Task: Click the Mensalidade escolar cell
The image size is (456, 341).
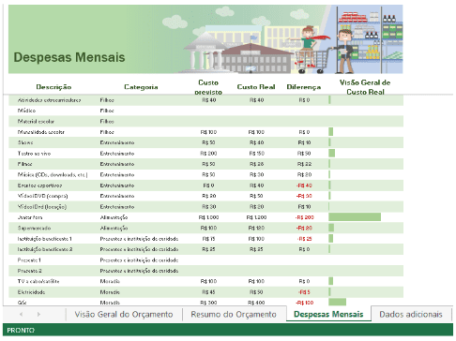Action: pyautogui.click(x=41, y=132)
